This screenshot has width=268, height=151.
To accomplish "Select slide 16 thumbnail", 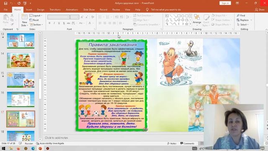I will click(21, 99).
